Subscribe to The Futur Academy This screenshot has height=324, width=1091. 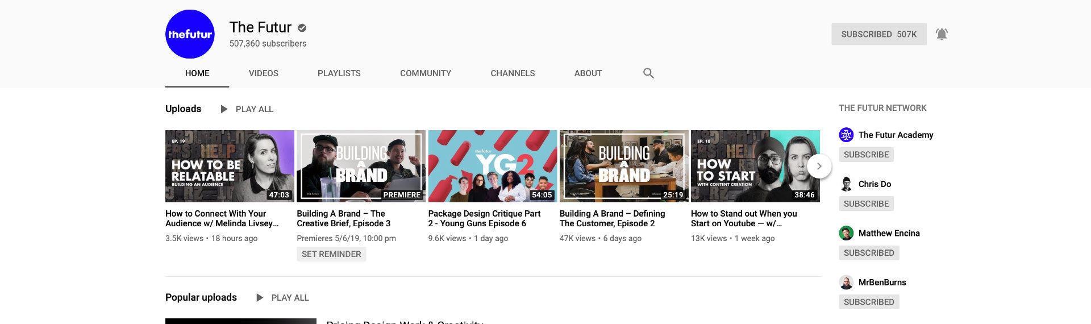click(x=866, y=155)
